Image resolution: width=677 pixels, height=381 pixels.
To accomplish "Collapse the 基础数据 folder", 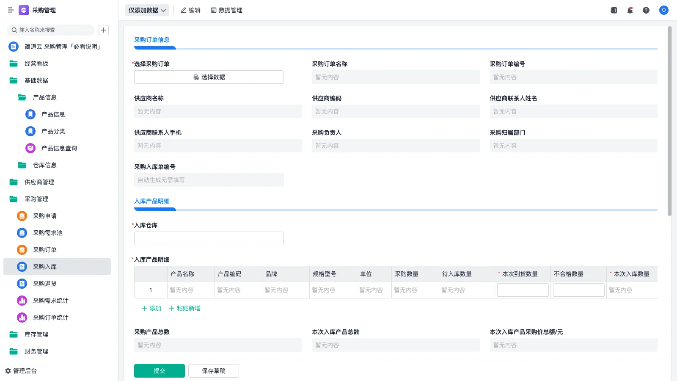I will [x=14, y=80].
